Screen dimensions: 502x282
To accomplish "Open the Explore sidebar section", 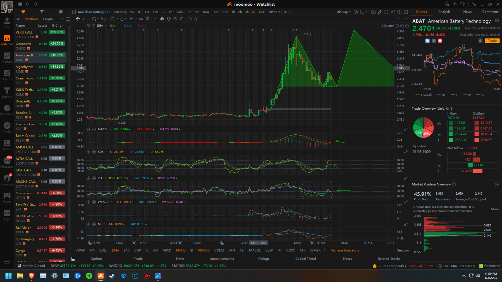I will point(7,93).
